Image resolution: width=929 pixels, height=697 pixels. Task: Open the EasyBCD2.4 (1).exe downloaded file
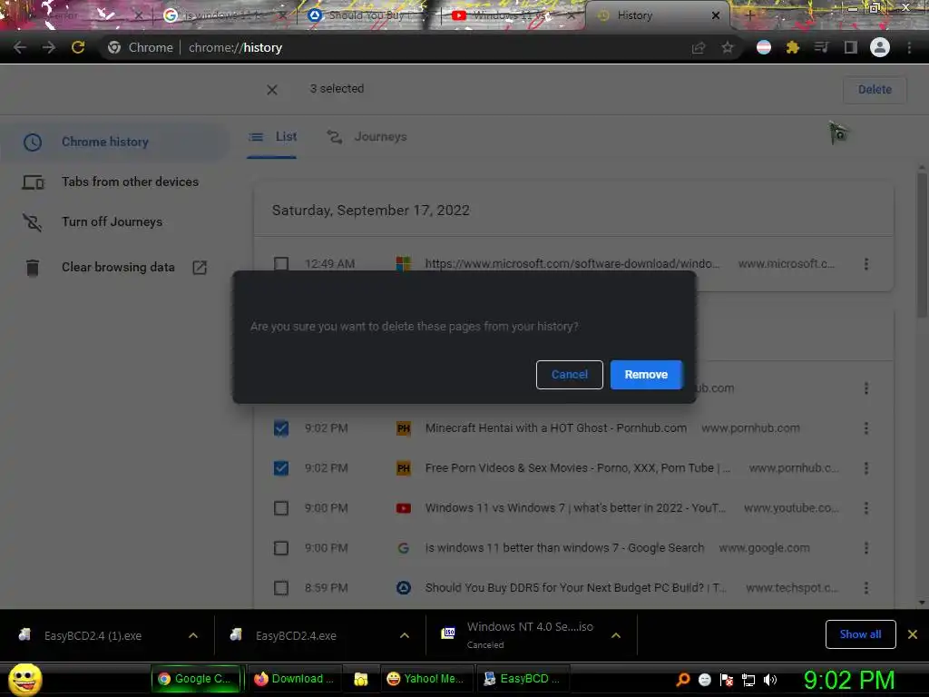tap(93, 636)
